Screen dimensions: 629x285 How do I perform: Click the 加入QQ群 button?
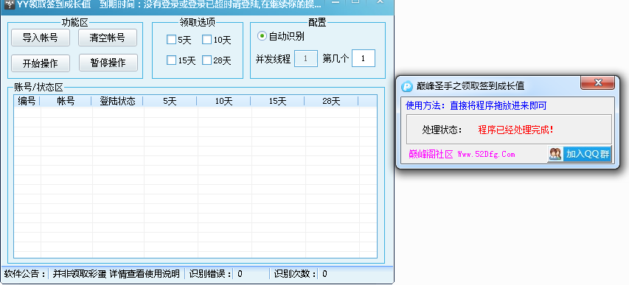tap(580, 154)
